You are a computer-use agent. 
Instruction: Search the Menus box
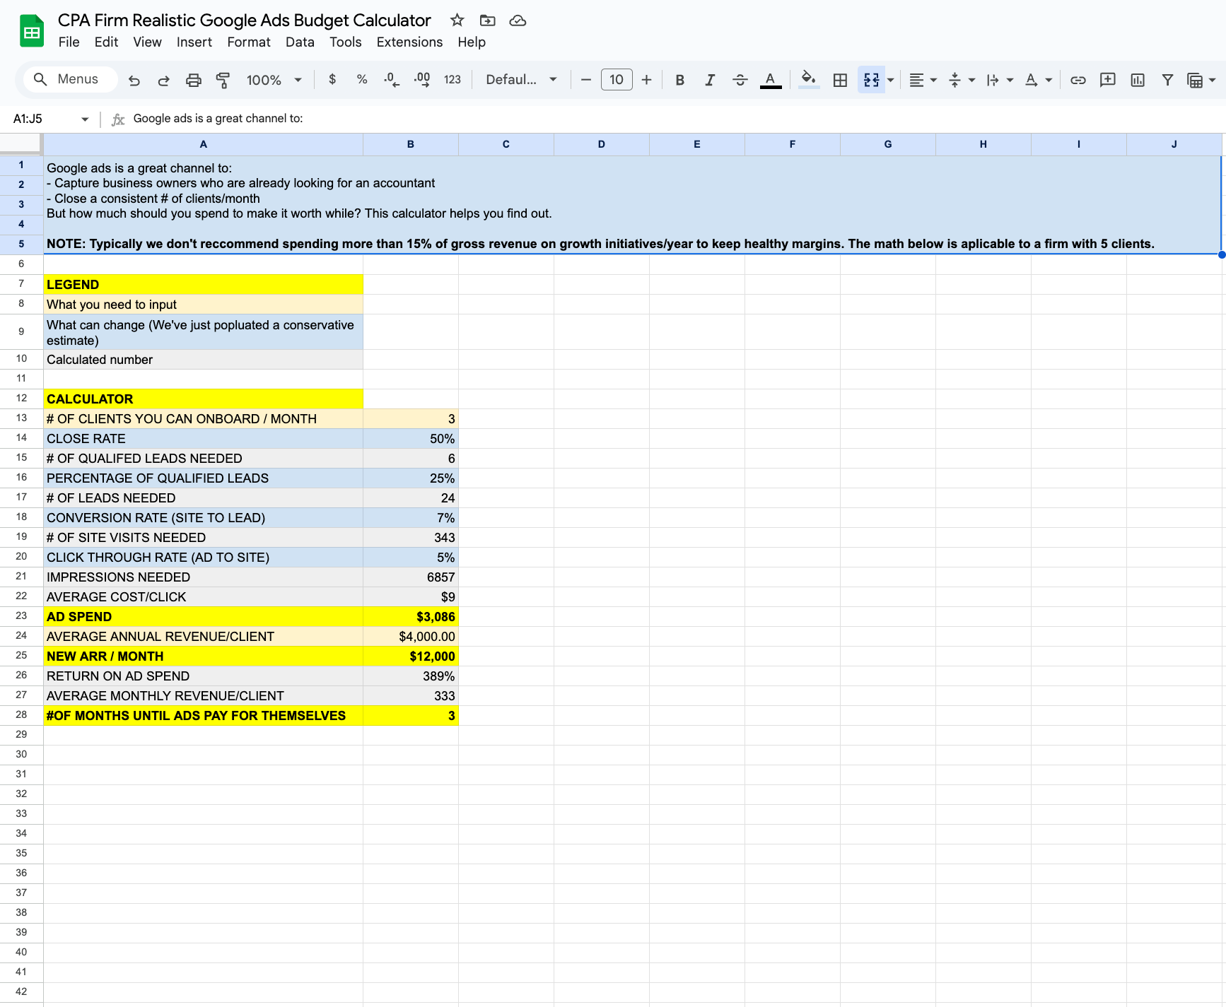pos(71,79)
